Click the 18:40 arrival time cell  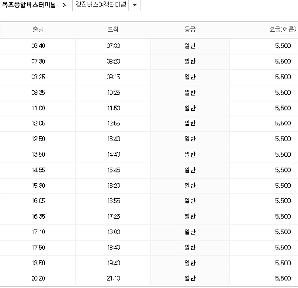[x=114, y=248]
